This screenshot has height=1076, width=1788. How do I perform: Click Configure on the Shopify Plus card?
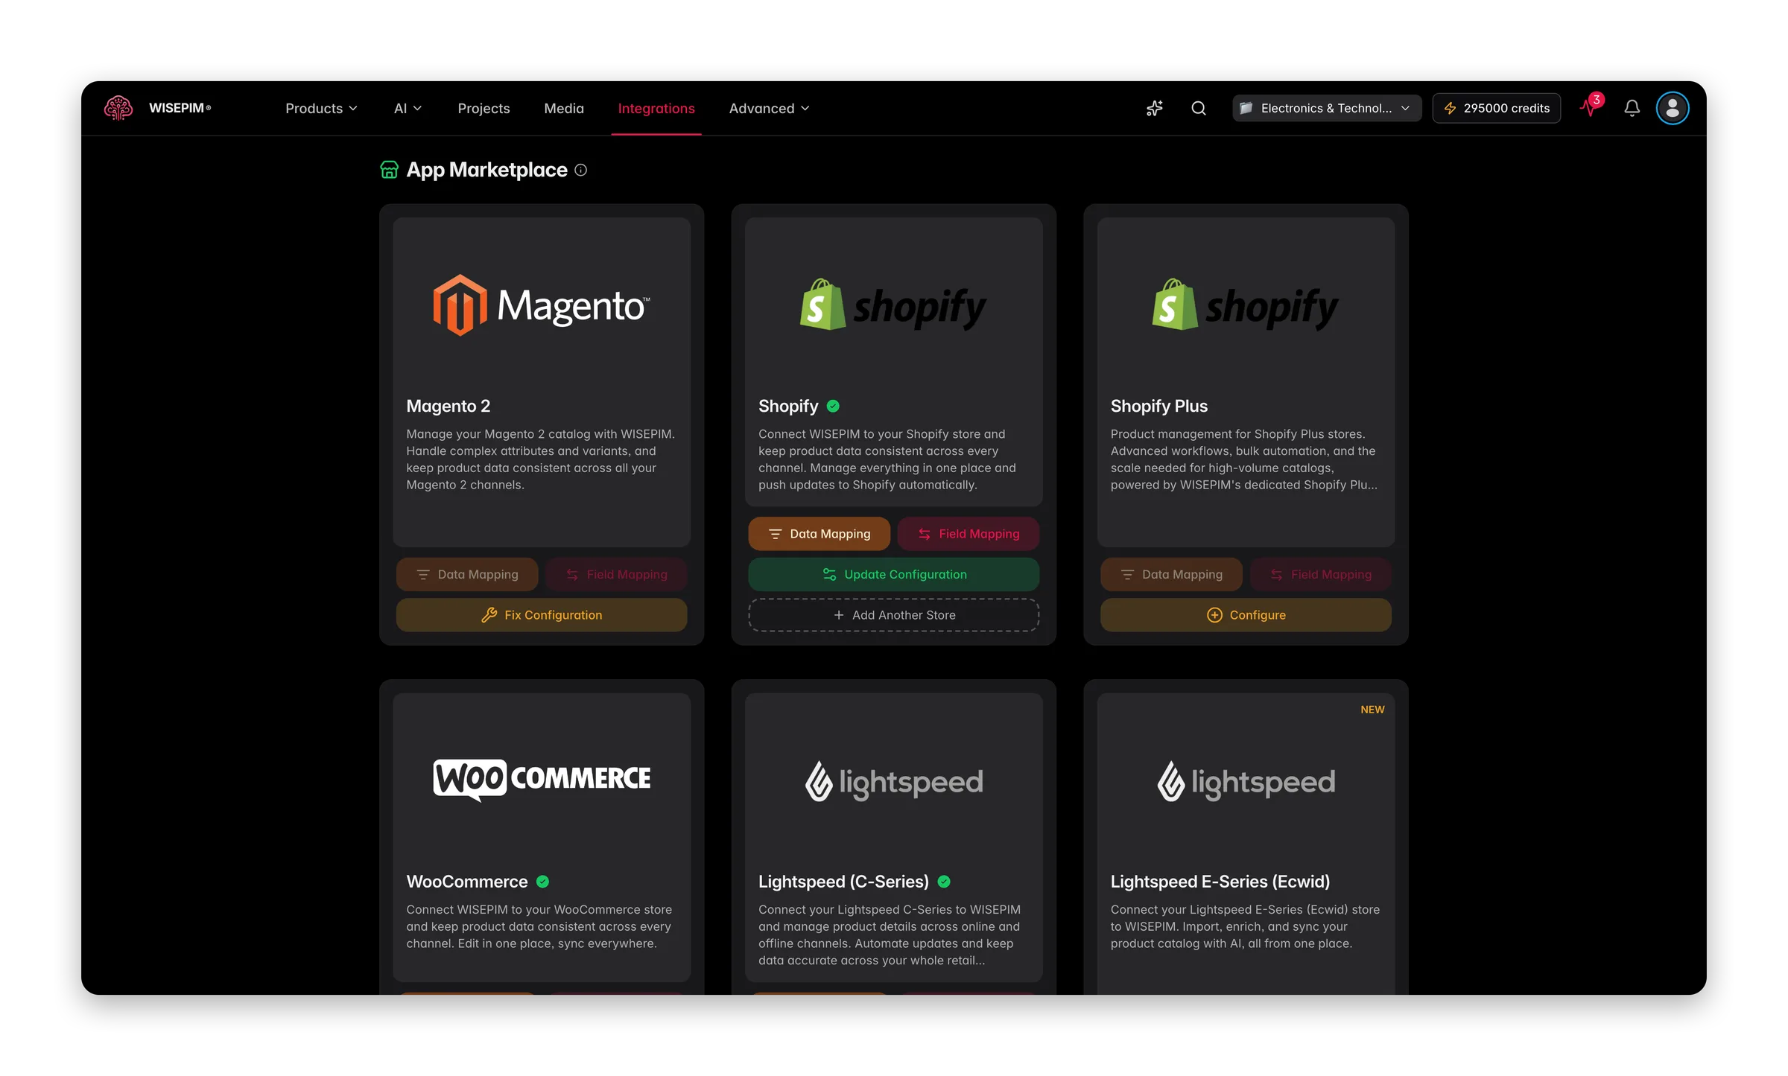(1246, 615)
